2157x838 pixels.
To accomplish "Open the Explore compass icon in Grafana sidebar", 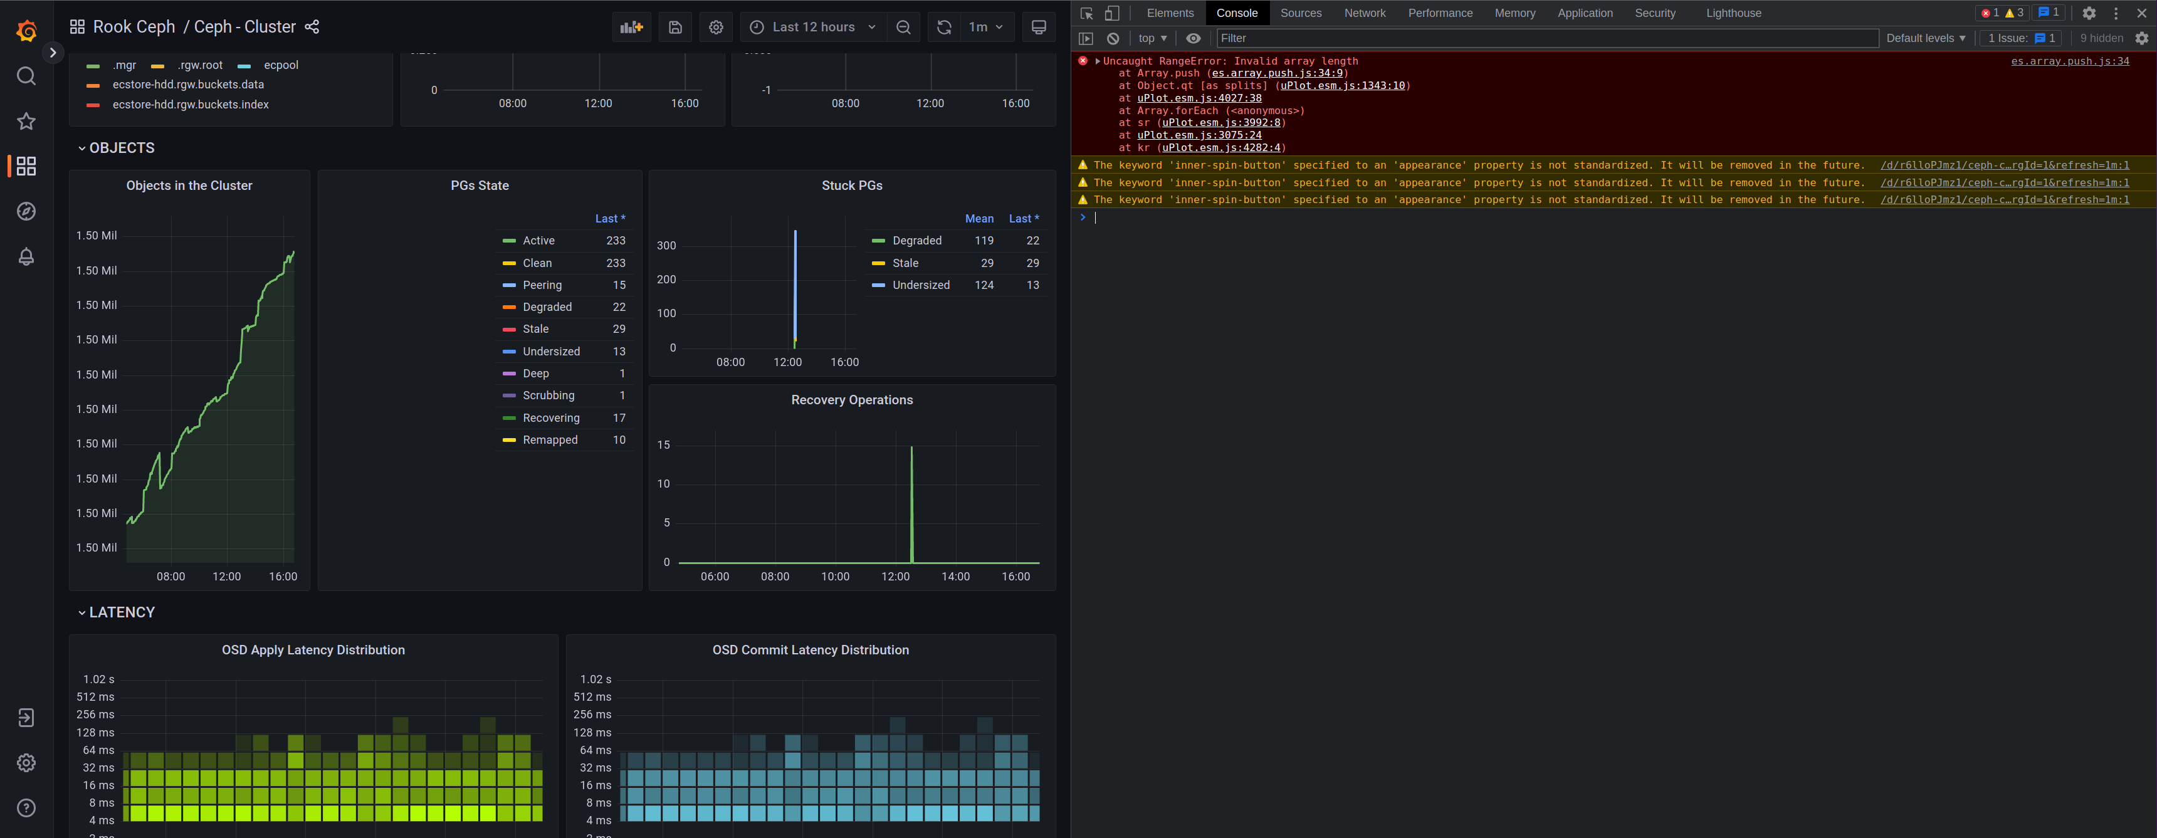I will click(26, 211).
